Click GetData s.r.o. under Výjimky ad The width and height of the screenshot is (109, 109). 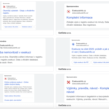65,105
